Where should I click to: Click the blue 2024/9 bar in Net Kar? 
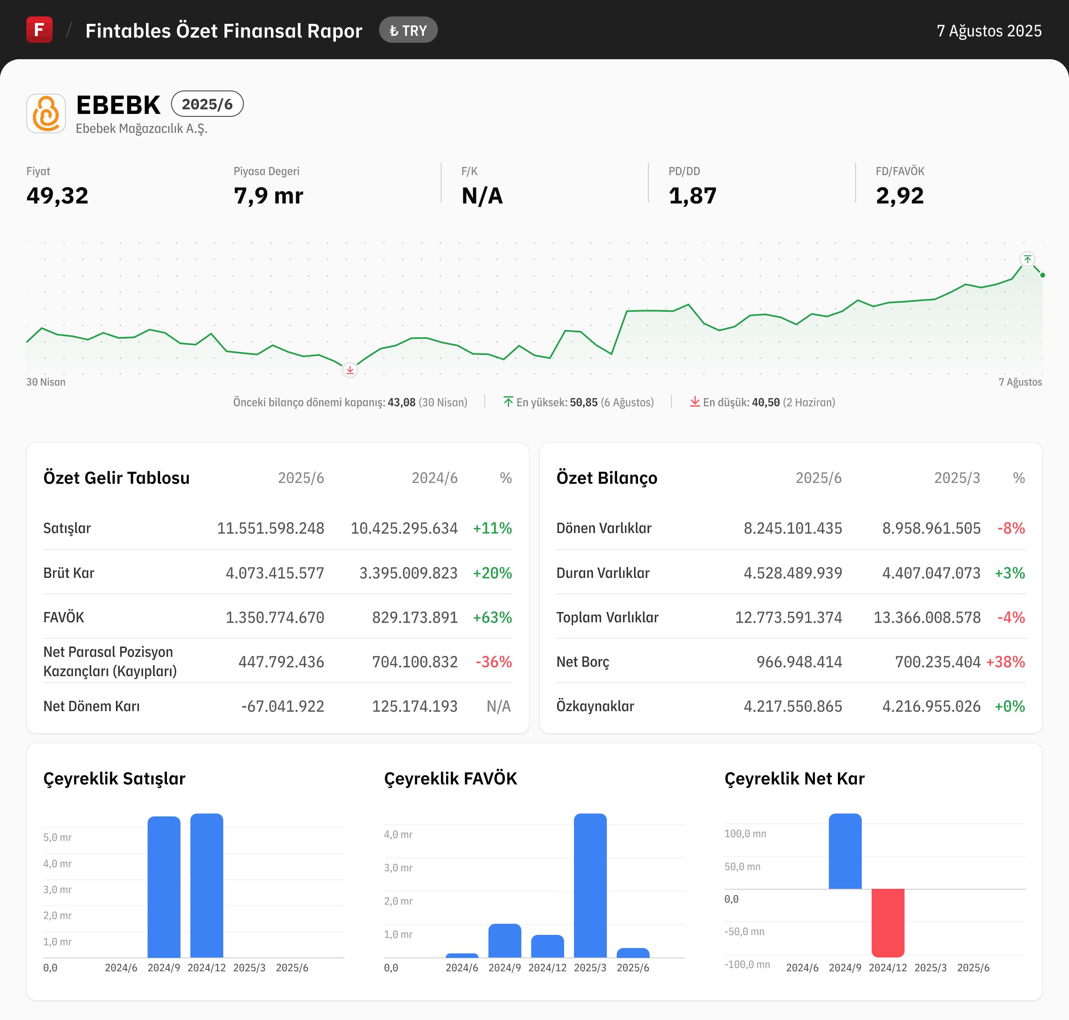pyautogui.click(x=845, y=851)
